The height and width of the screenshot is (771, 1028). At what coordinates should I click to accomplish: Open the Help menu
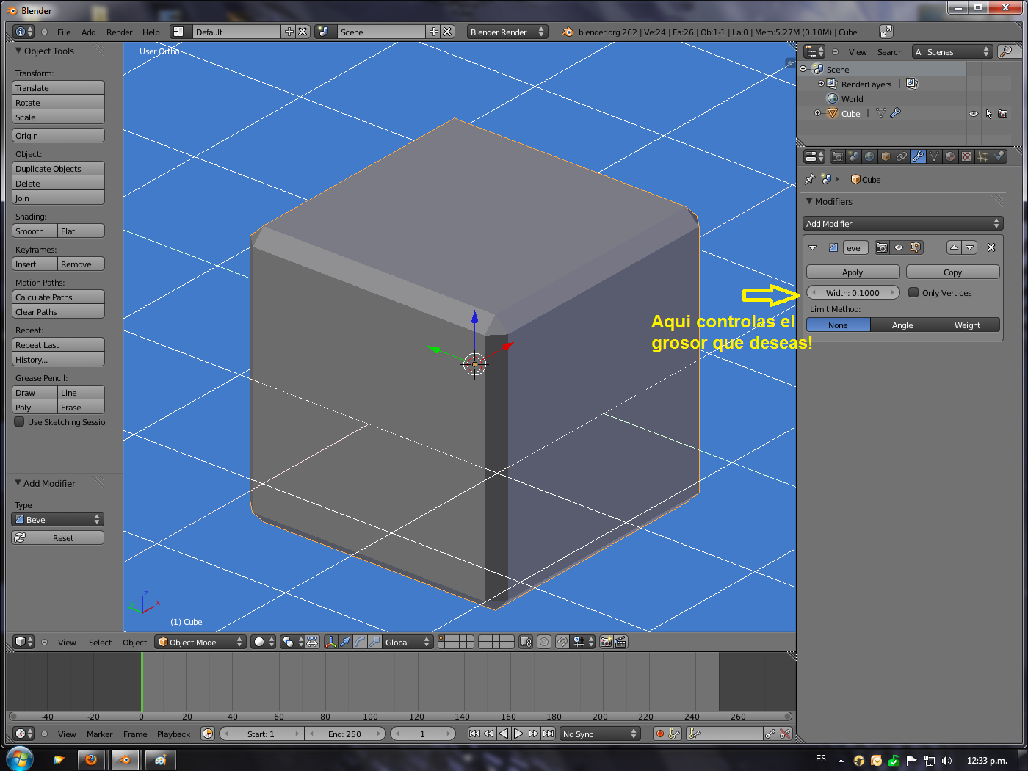click(x=151, y=32)
